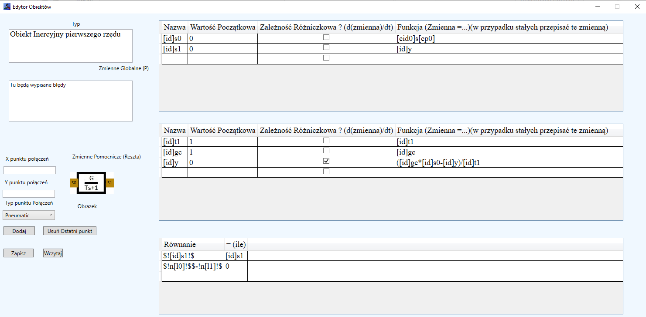Click Wartość Początkowa header in top table

(223, 27)
